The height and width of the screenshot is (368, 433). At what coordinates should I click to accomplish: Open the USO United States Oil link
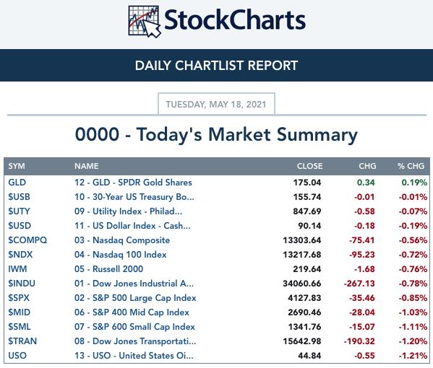click(x=134, y=355)
